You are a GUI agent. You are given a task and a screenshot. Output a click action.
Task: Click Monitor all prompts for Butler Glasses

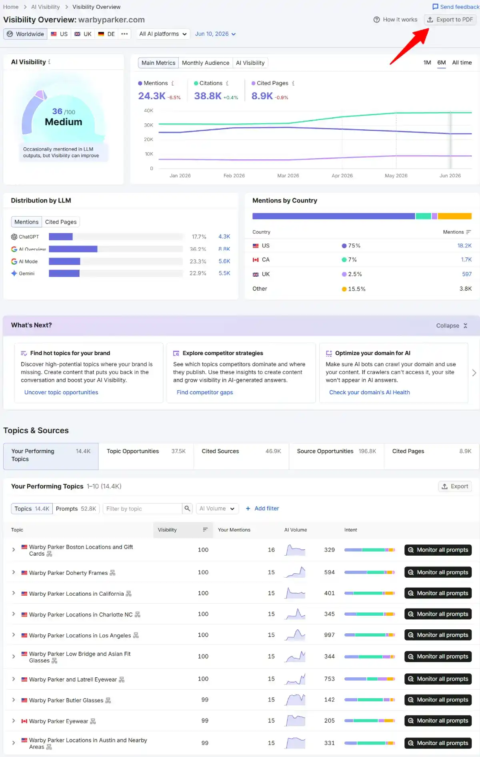coord(438,700)
